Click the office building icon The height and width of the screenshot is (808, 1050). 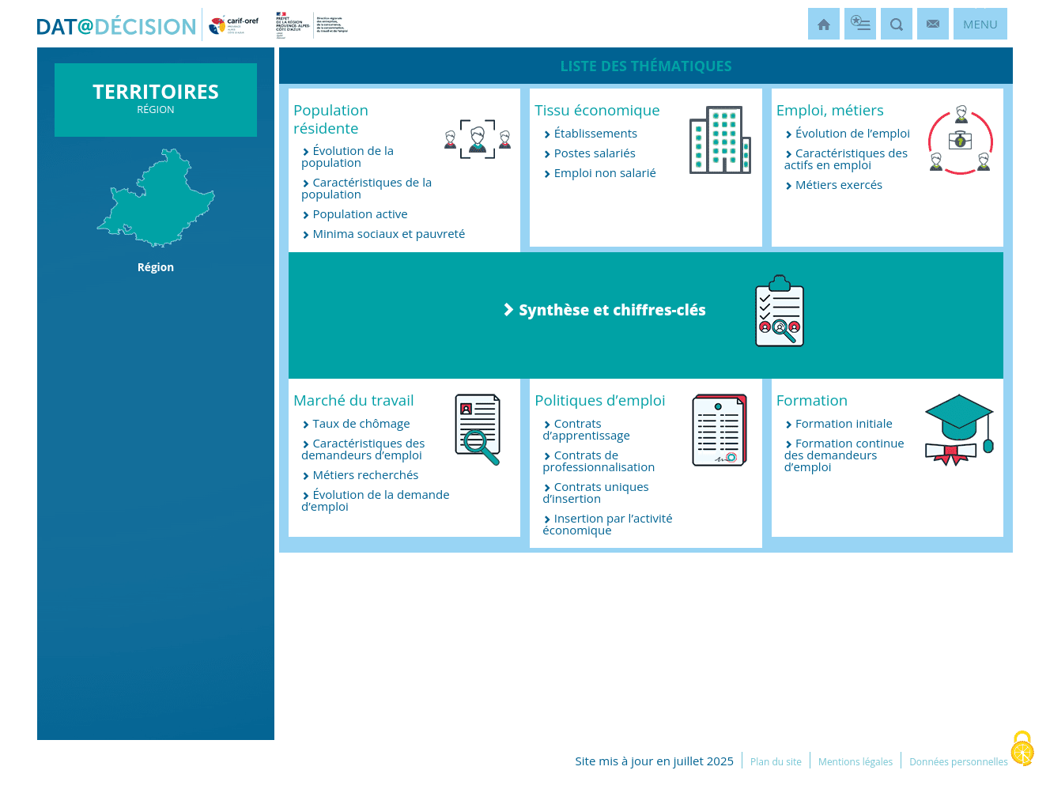pyautogui.click(x=720, y=140)
